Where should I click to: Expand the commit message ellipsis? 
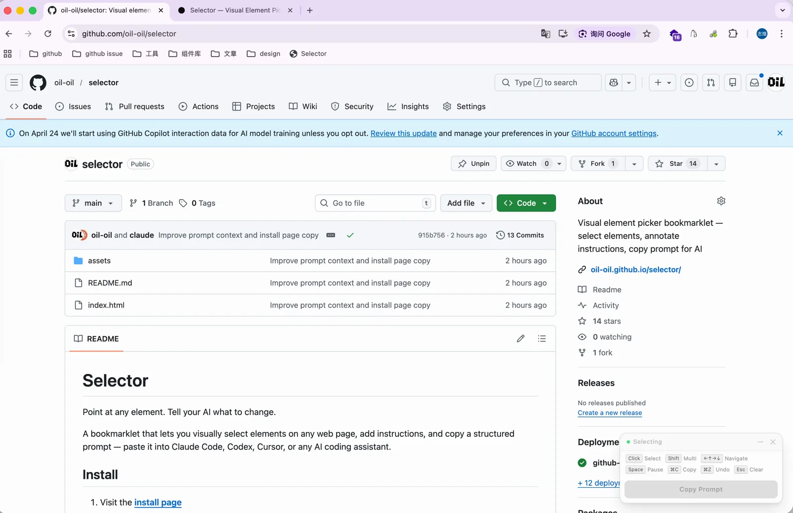pos(331,235)
